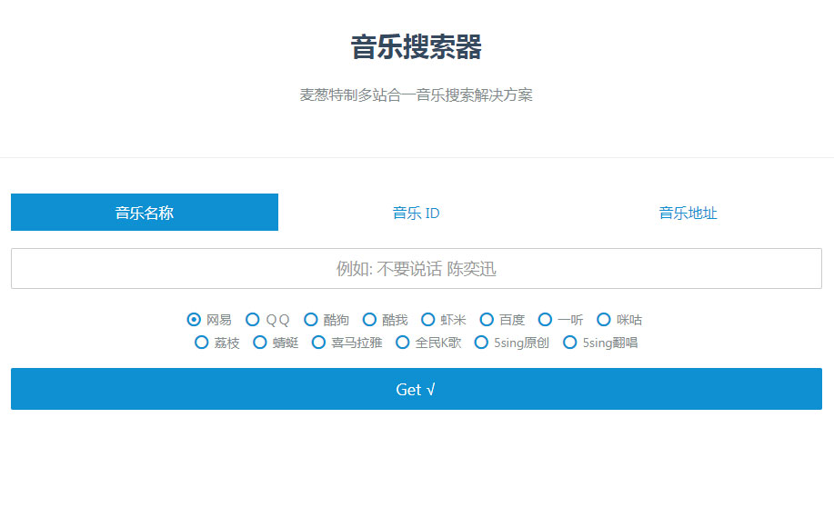Screen dimensions: 834x517
Task: Choose the 百度 radio button
Action: pos(487,320)
